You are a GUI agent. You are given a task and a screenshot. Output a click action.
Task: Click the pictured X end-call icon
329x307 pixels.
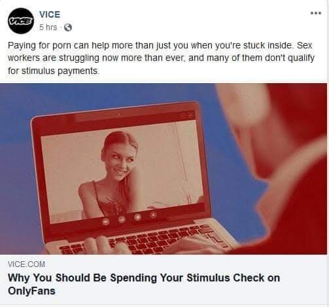click(153, 215)
